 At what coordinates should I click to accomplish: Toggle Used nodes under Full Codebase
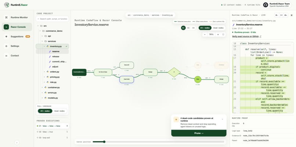coord(59,111)
